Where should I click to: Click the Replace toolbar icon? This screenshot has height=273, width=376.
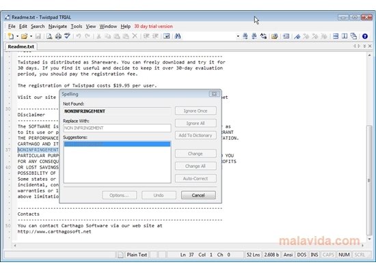coord(263,36)
